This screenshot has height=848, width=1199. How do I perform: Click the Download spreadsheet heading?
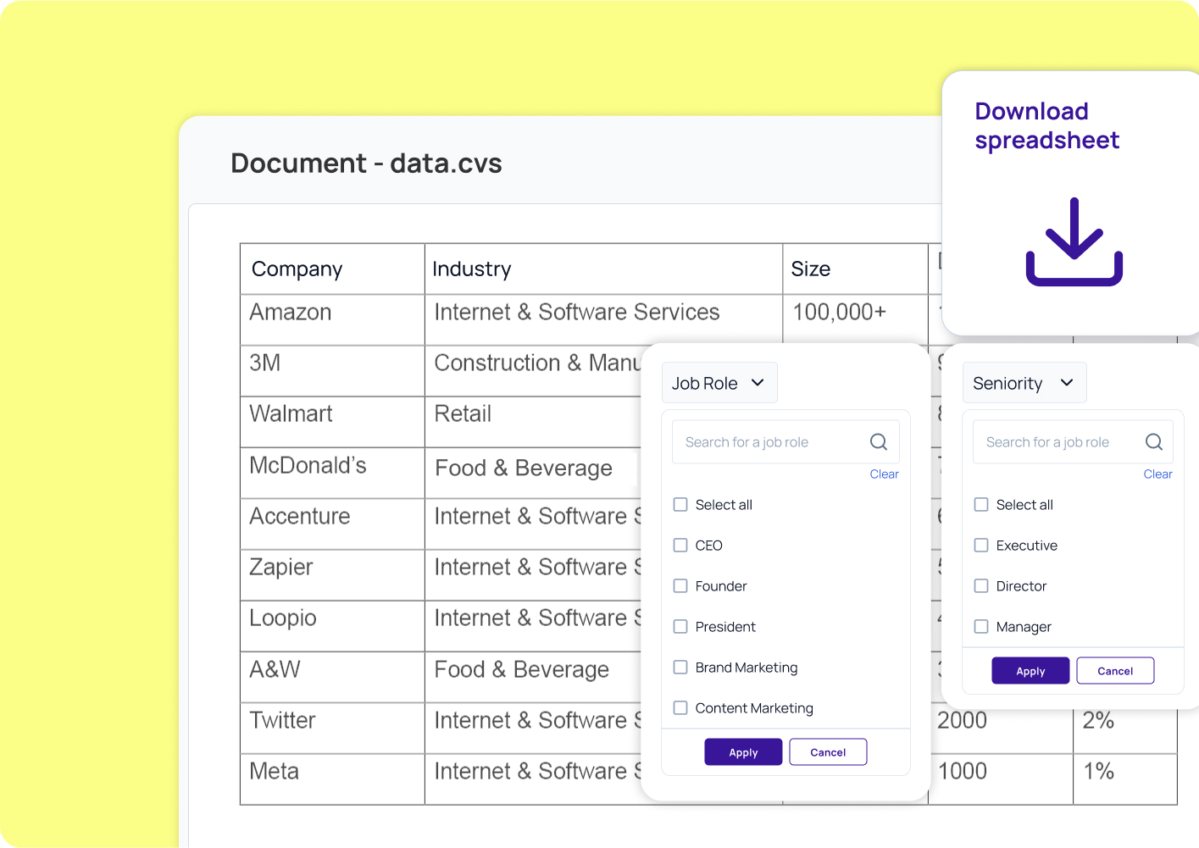(1047, 125)
